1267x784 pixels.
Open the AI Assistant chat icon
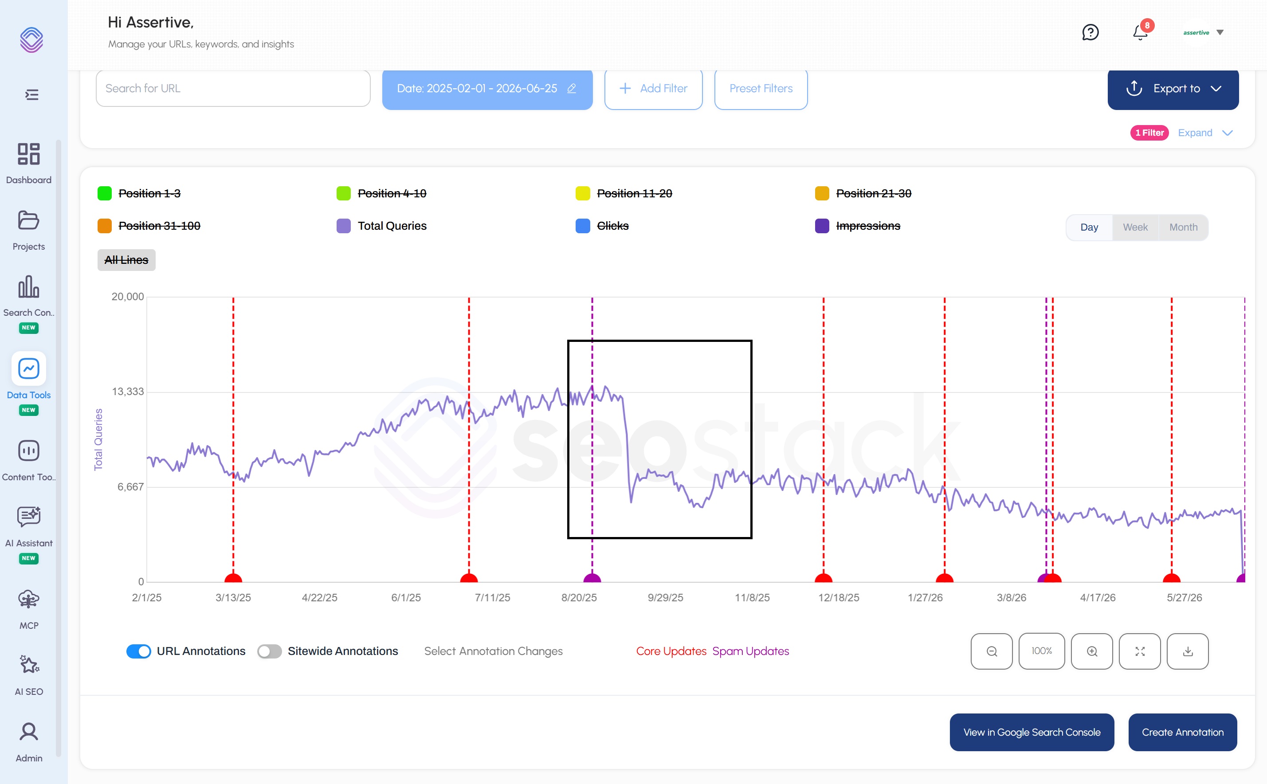(28, 517)
